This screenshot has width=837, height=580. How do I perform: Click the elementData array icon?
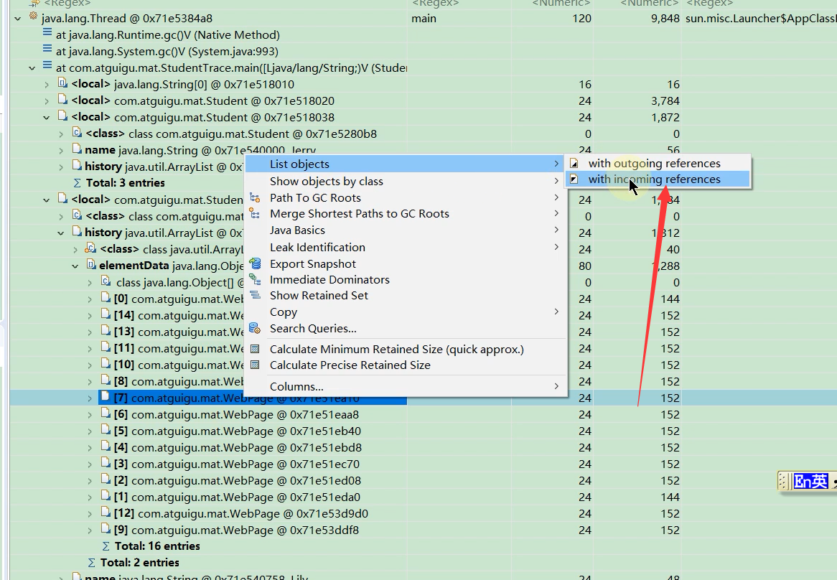(x=90, y=265)
